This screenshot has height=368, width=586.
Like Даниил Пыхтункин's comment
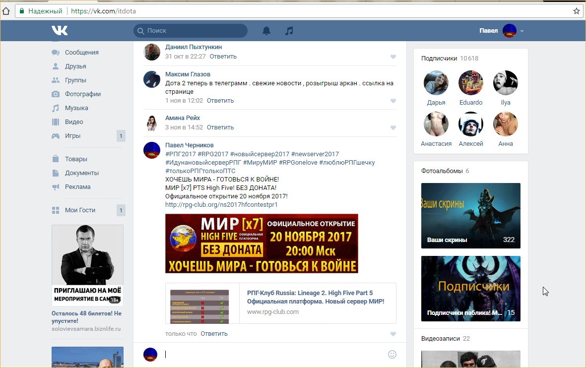pyautogui.click(x=393, y=57)
